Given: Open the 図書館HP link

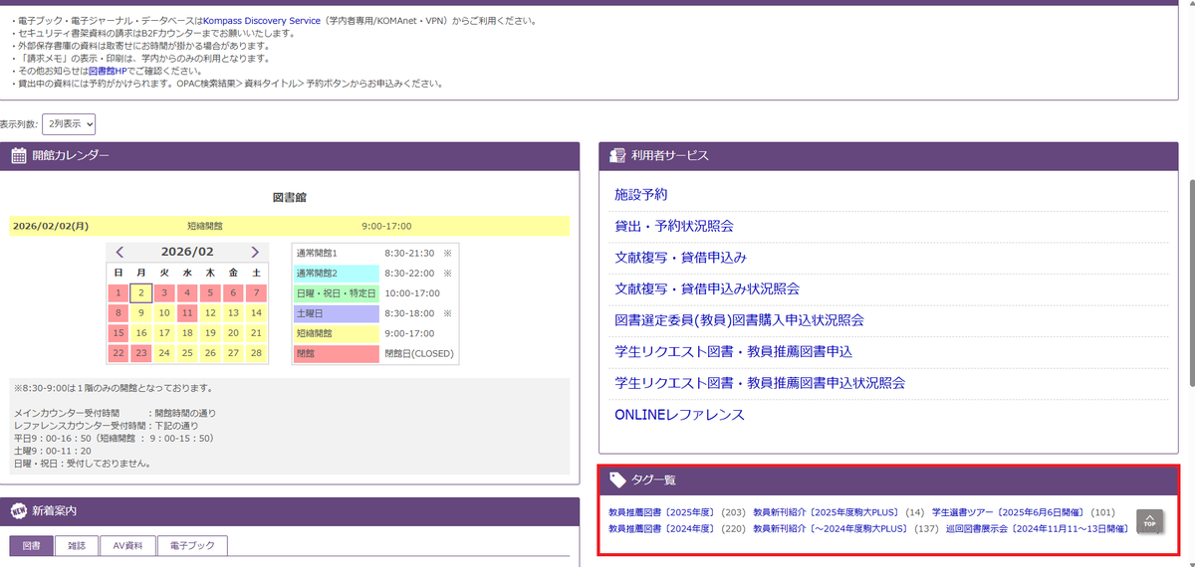Looking at the screenshot, I should coord(108,72).
